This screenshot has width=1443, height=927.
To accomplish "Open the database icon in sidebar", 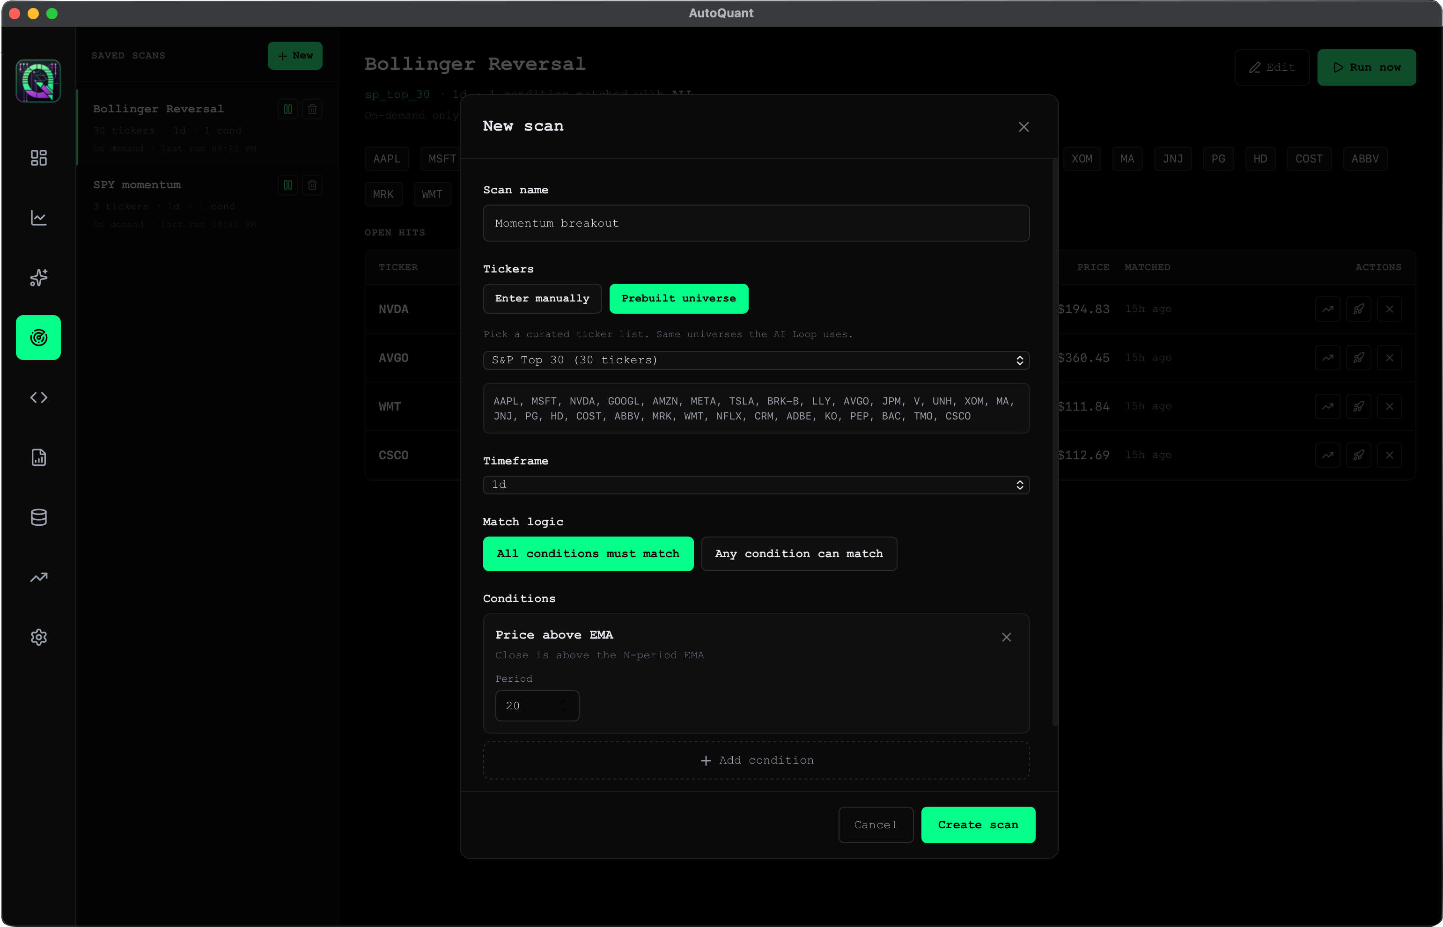I will point(38,518).
